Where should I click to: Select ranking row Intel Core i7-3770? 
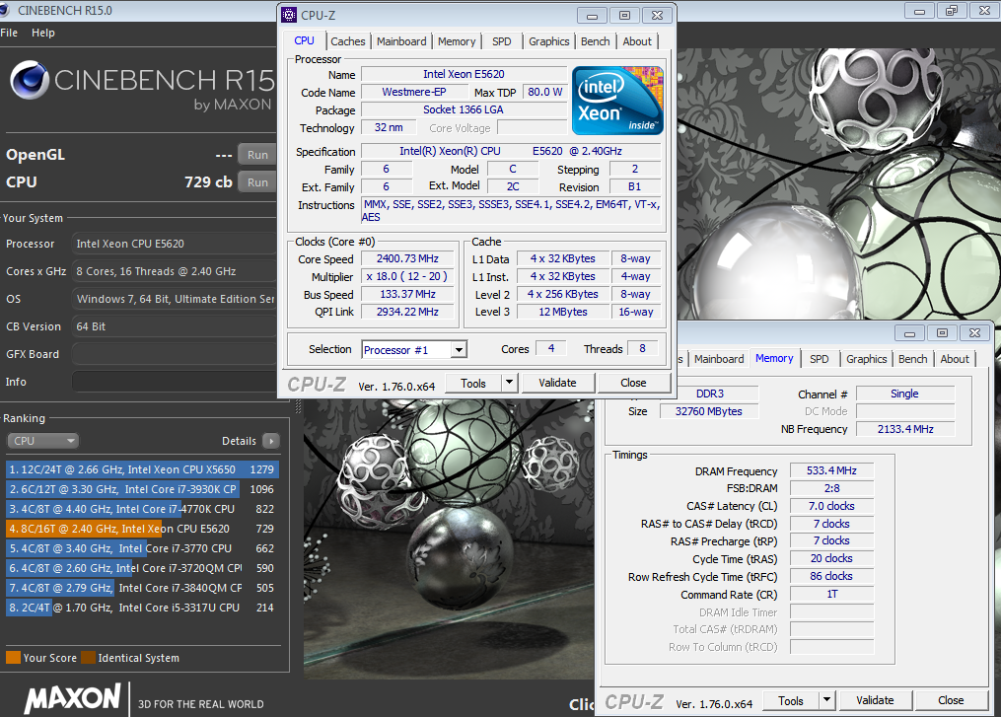[x=142, y=548]
